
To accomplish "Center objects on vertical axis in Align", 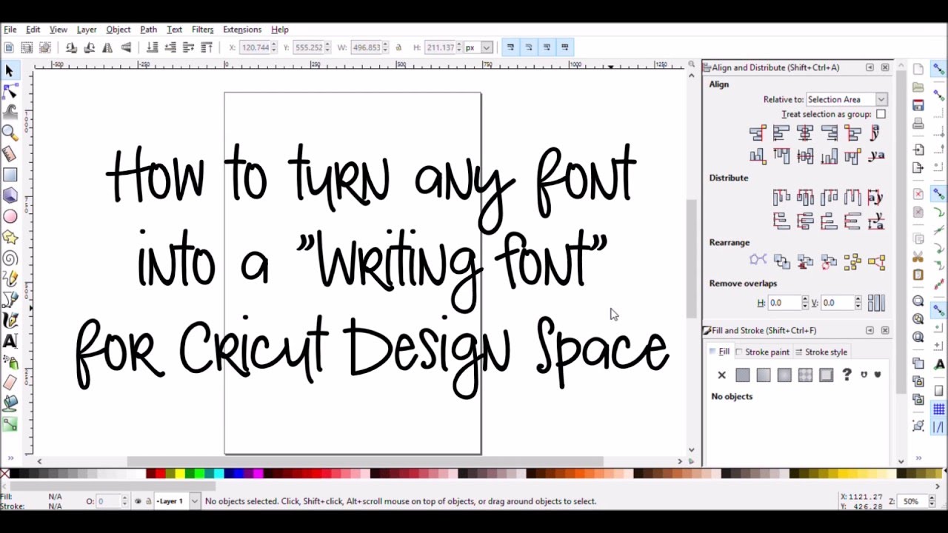I will point(805,133).
